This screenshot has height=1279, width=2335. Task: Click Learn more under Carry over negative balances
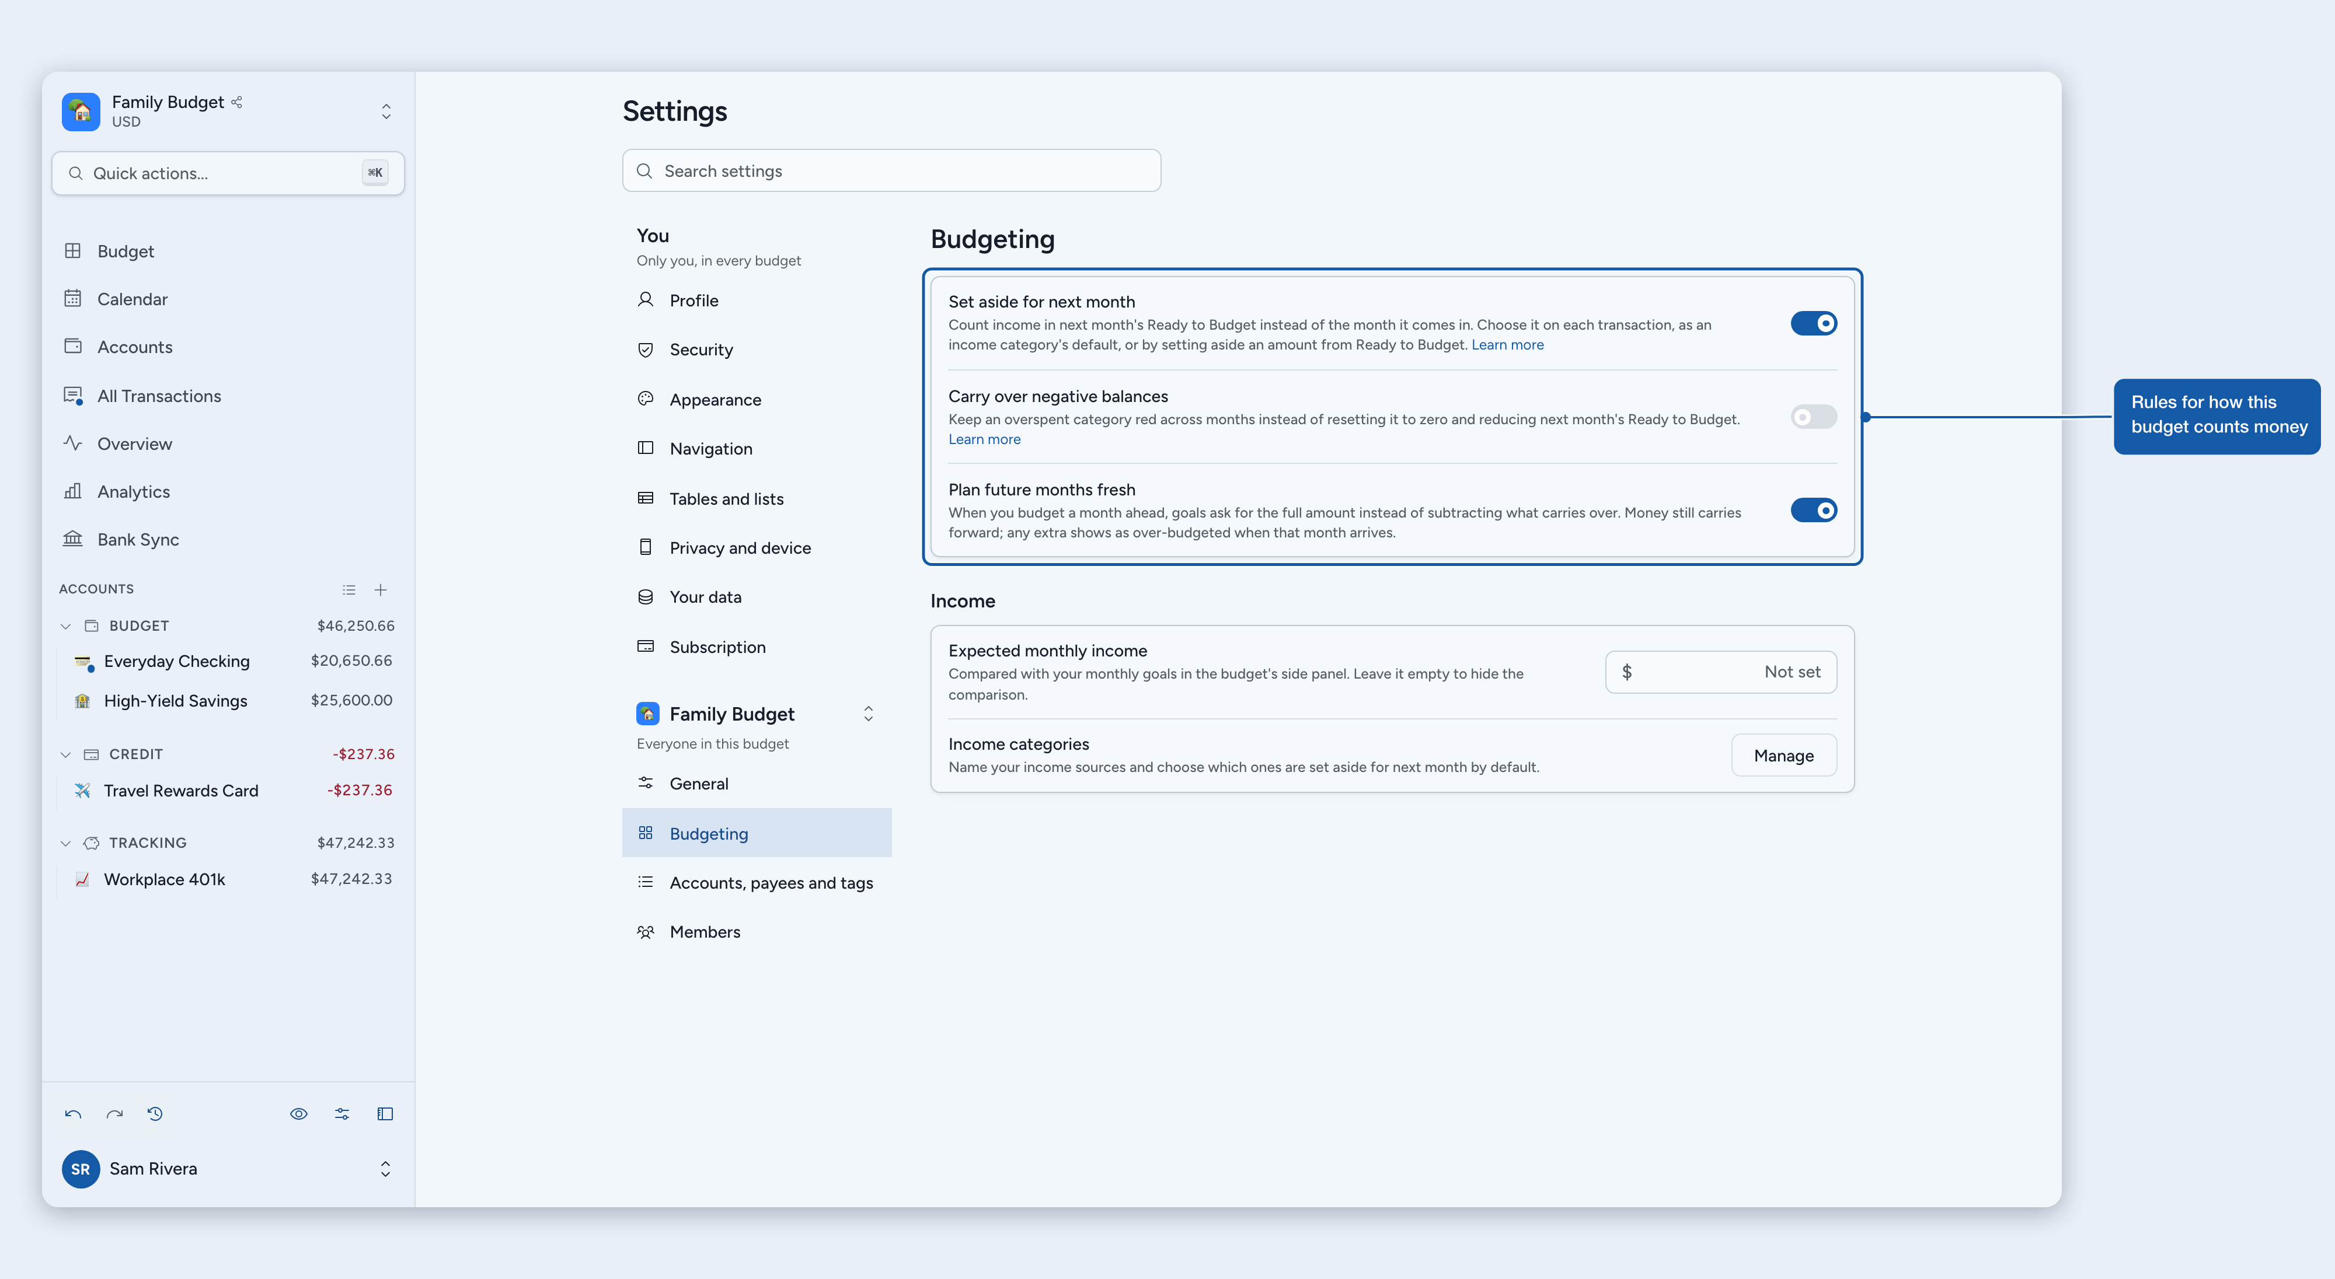[984, 439]
